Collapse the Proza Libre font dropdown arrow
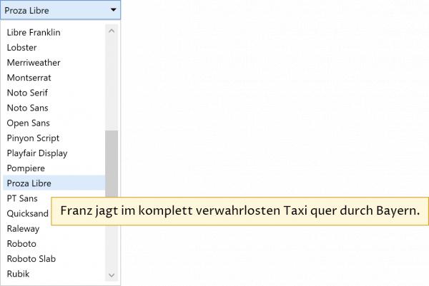Screen dimensions: 429x286 click(x=113, y=10)
